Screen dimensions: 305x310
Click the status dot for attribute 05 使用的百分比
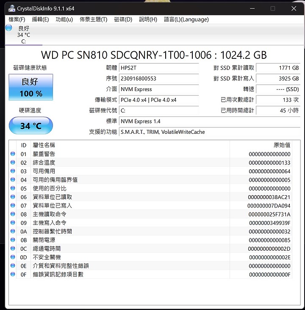coord(13,188)
